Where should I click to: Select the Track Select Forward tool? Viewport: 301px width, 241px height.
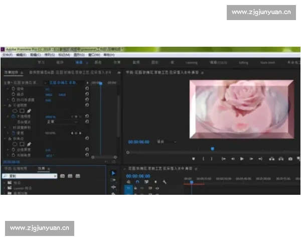click(x=113, y=180)
